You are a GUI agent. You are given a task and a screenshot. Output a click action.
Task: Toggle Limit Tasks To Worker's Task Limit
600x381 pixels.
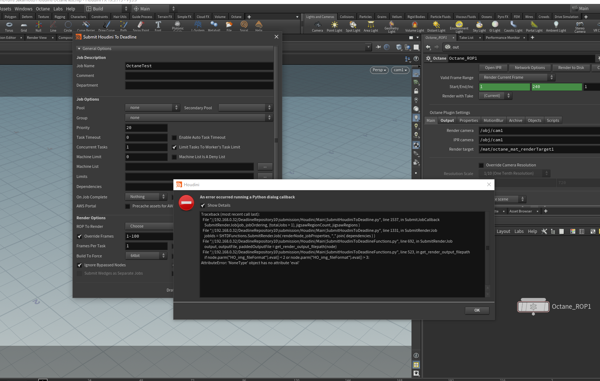click(x=175, y=147)
